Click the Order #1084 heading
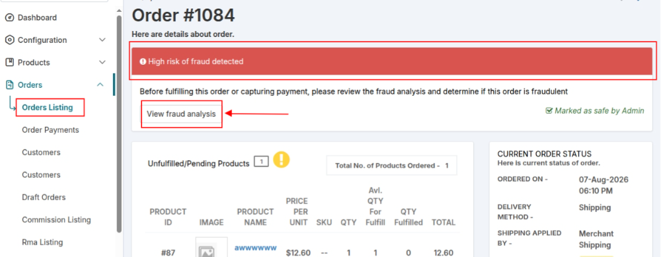Image resolution: width=661 pixels, height=257 pixels. tap(183, 16)
